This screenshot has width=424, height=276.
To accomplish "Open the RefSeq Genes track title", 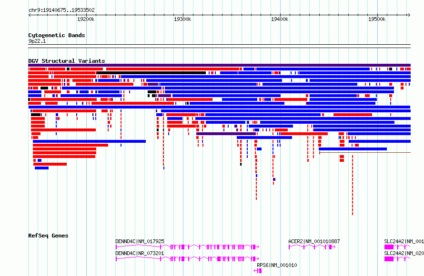I will [48, 236].
